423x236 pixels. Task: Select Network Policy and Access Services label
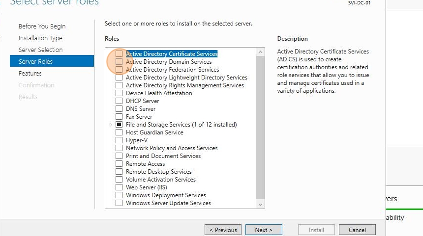[172, 148]
